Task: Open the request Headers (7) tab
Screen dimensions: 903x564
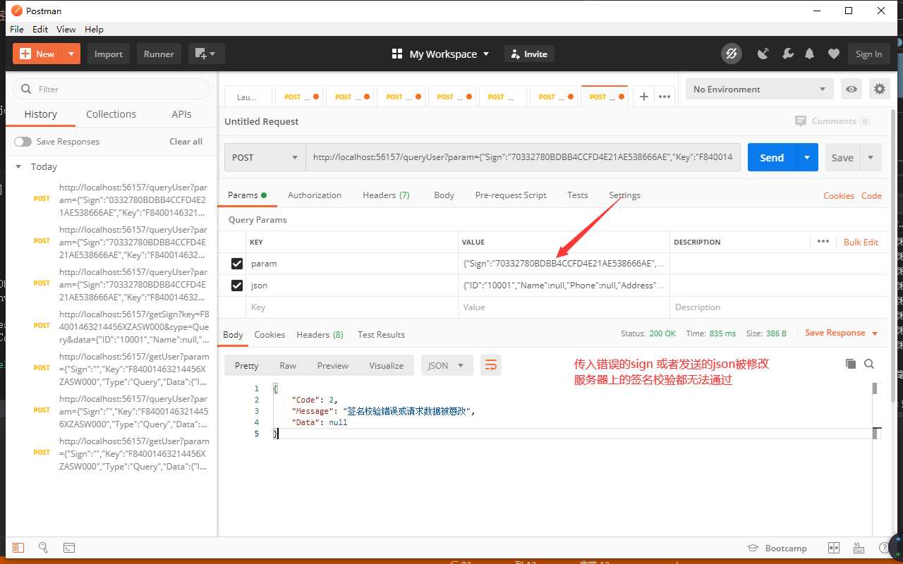Action: (386, 195)
